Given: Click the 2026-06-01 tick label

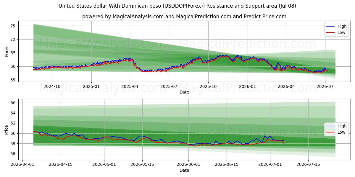Looking at the screenshot, I should pyautogui.click(x=188, y=165).
